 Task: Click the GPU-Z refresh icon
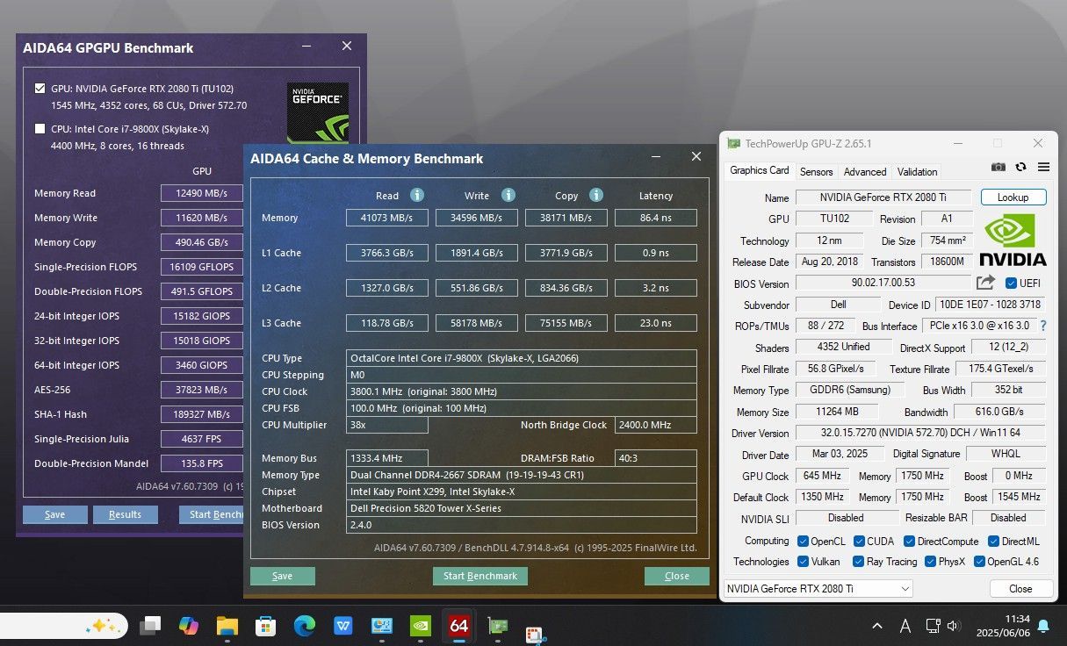tap(1020, 167)
